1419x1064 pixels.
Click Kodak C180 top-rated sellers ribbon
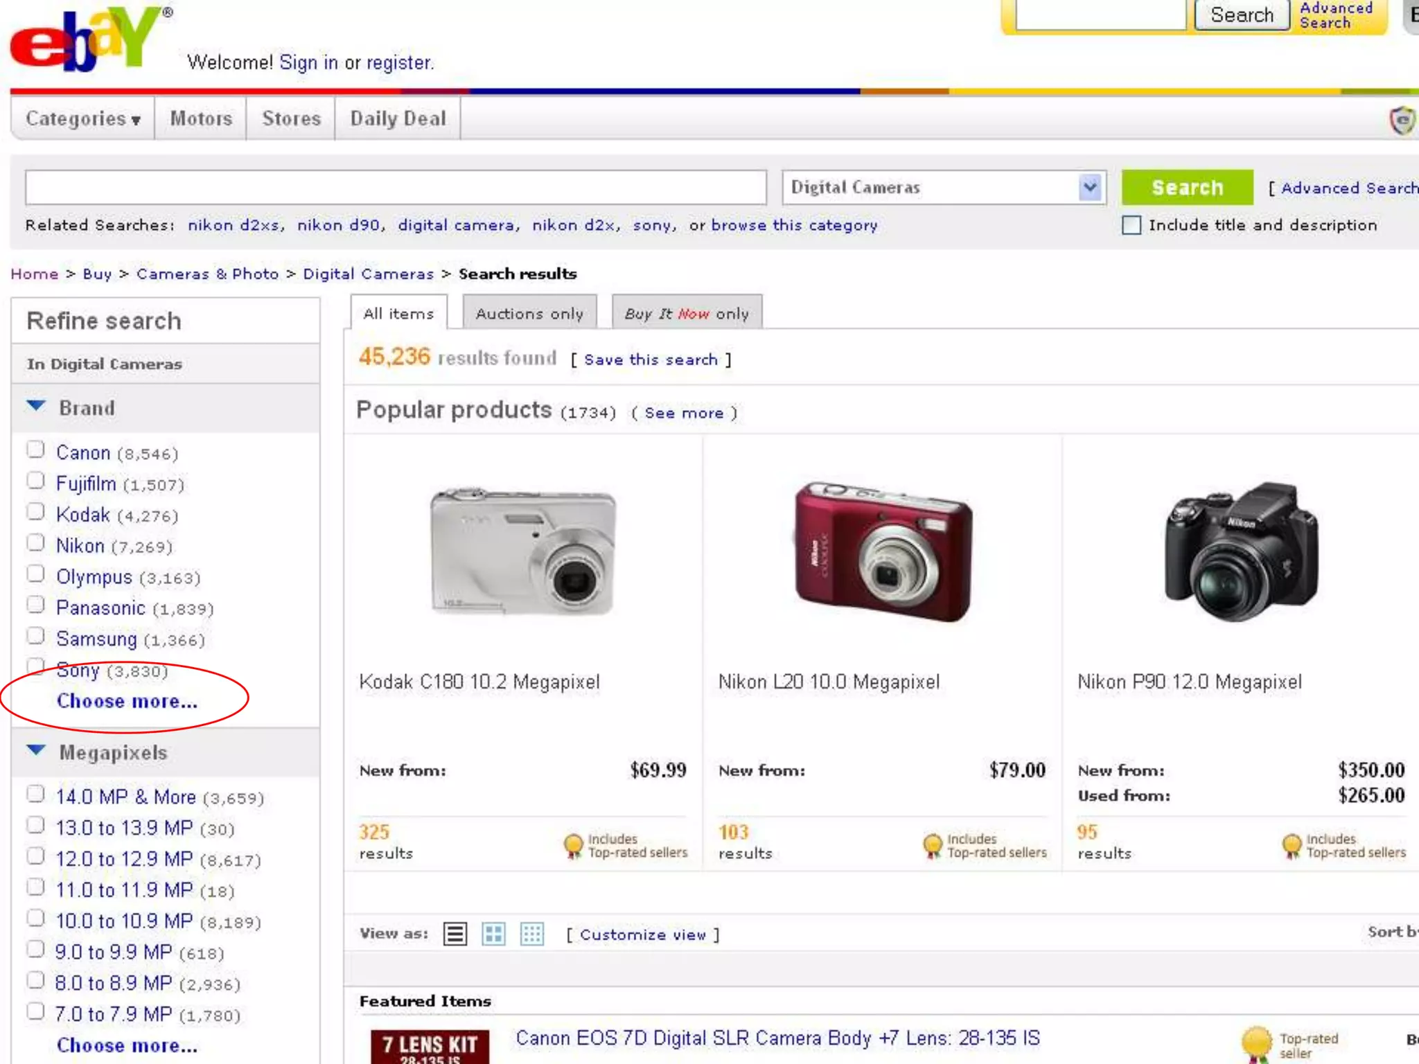click(x=573, y=845)
